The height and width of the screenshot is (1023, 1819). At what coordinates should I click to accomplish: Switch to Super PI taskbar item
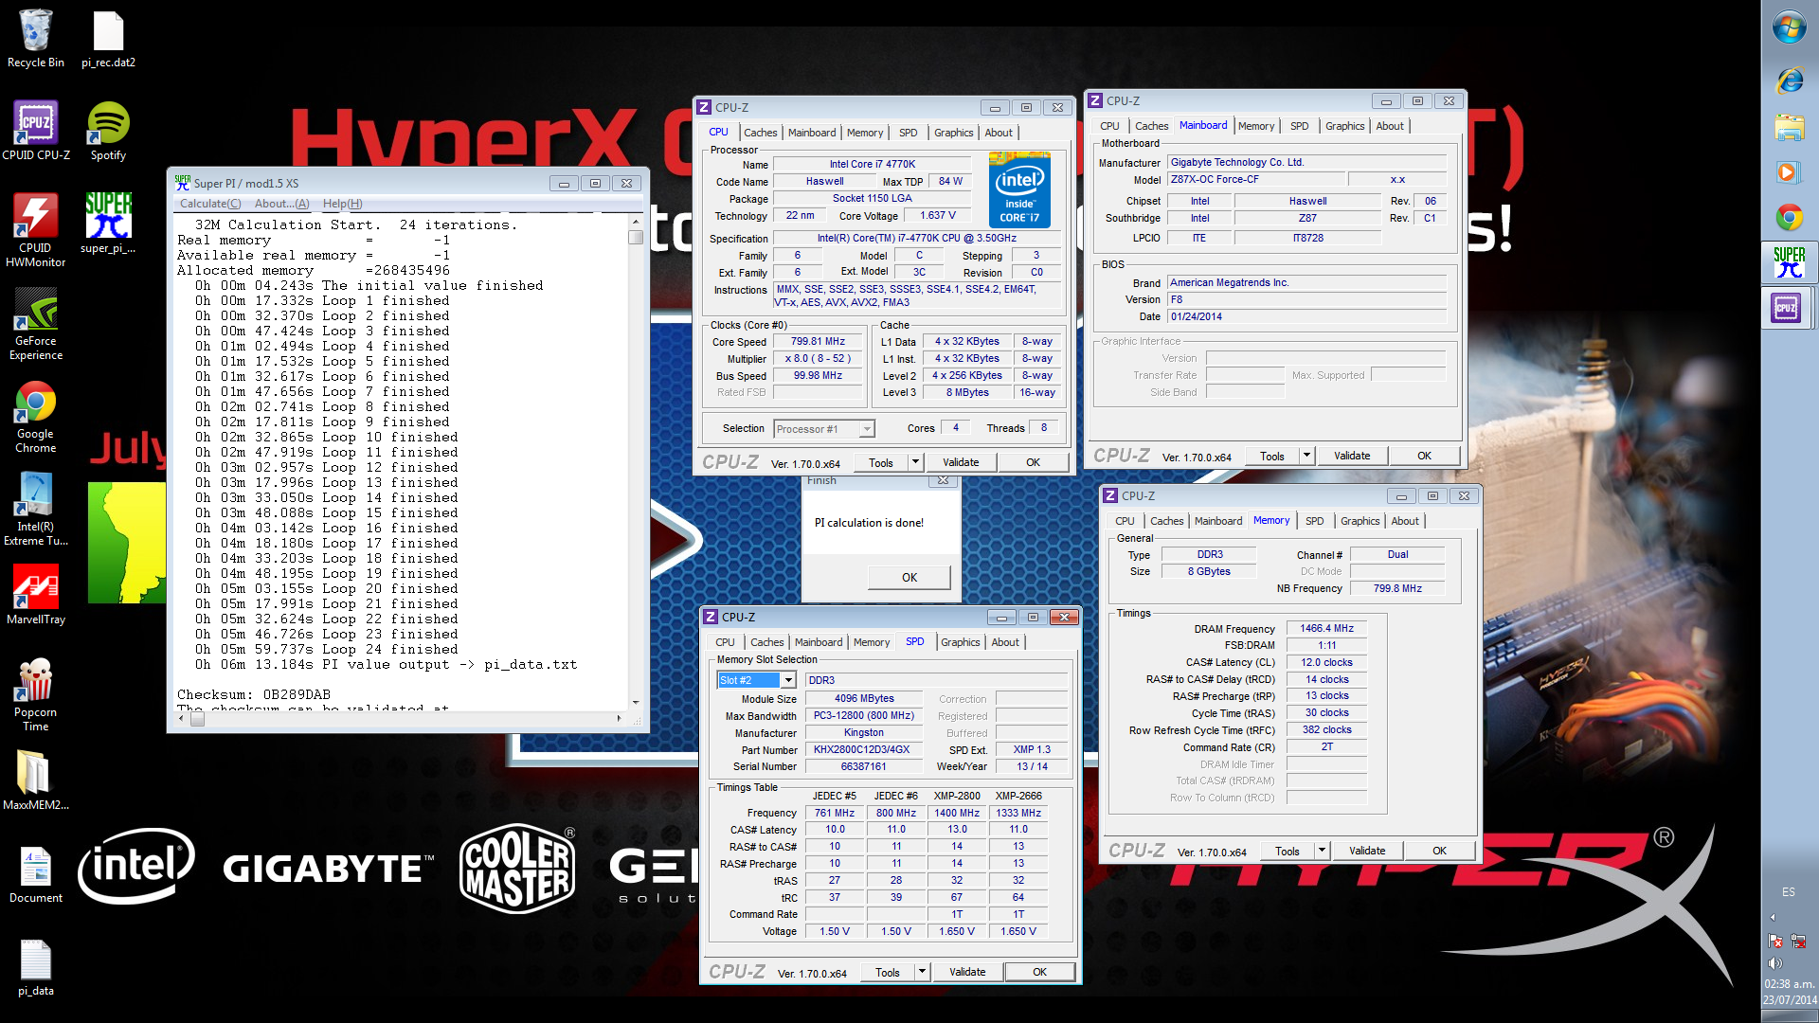pyautogui.click(x=1789, y=262)
